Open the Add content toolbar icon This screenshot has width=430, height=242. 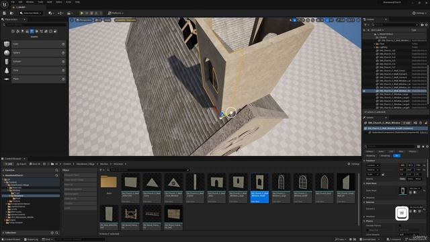pyautogui.click(x=50, y=13)
